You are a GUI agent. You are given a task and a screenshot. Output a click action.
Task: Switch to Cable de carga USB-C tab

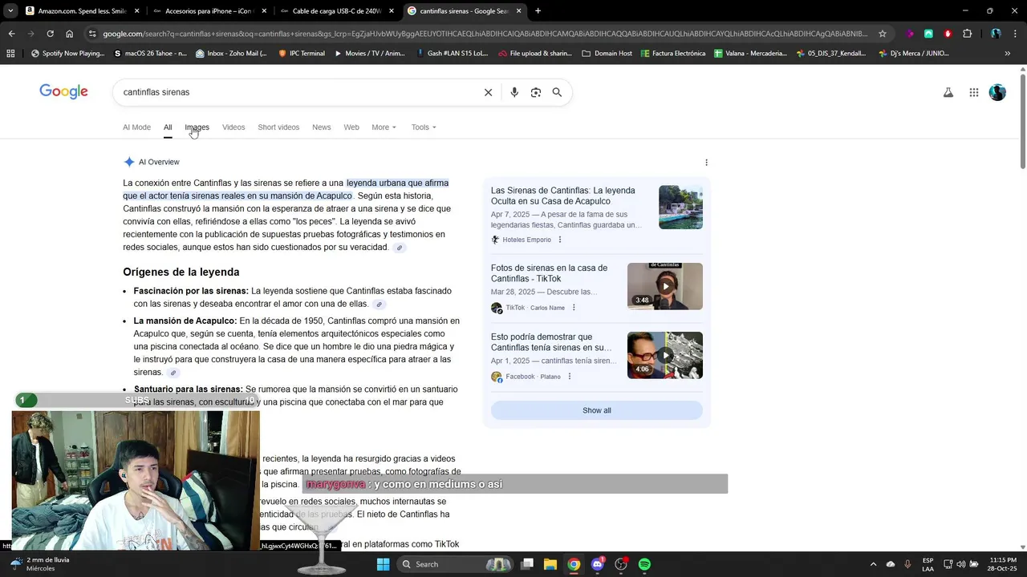337,11
